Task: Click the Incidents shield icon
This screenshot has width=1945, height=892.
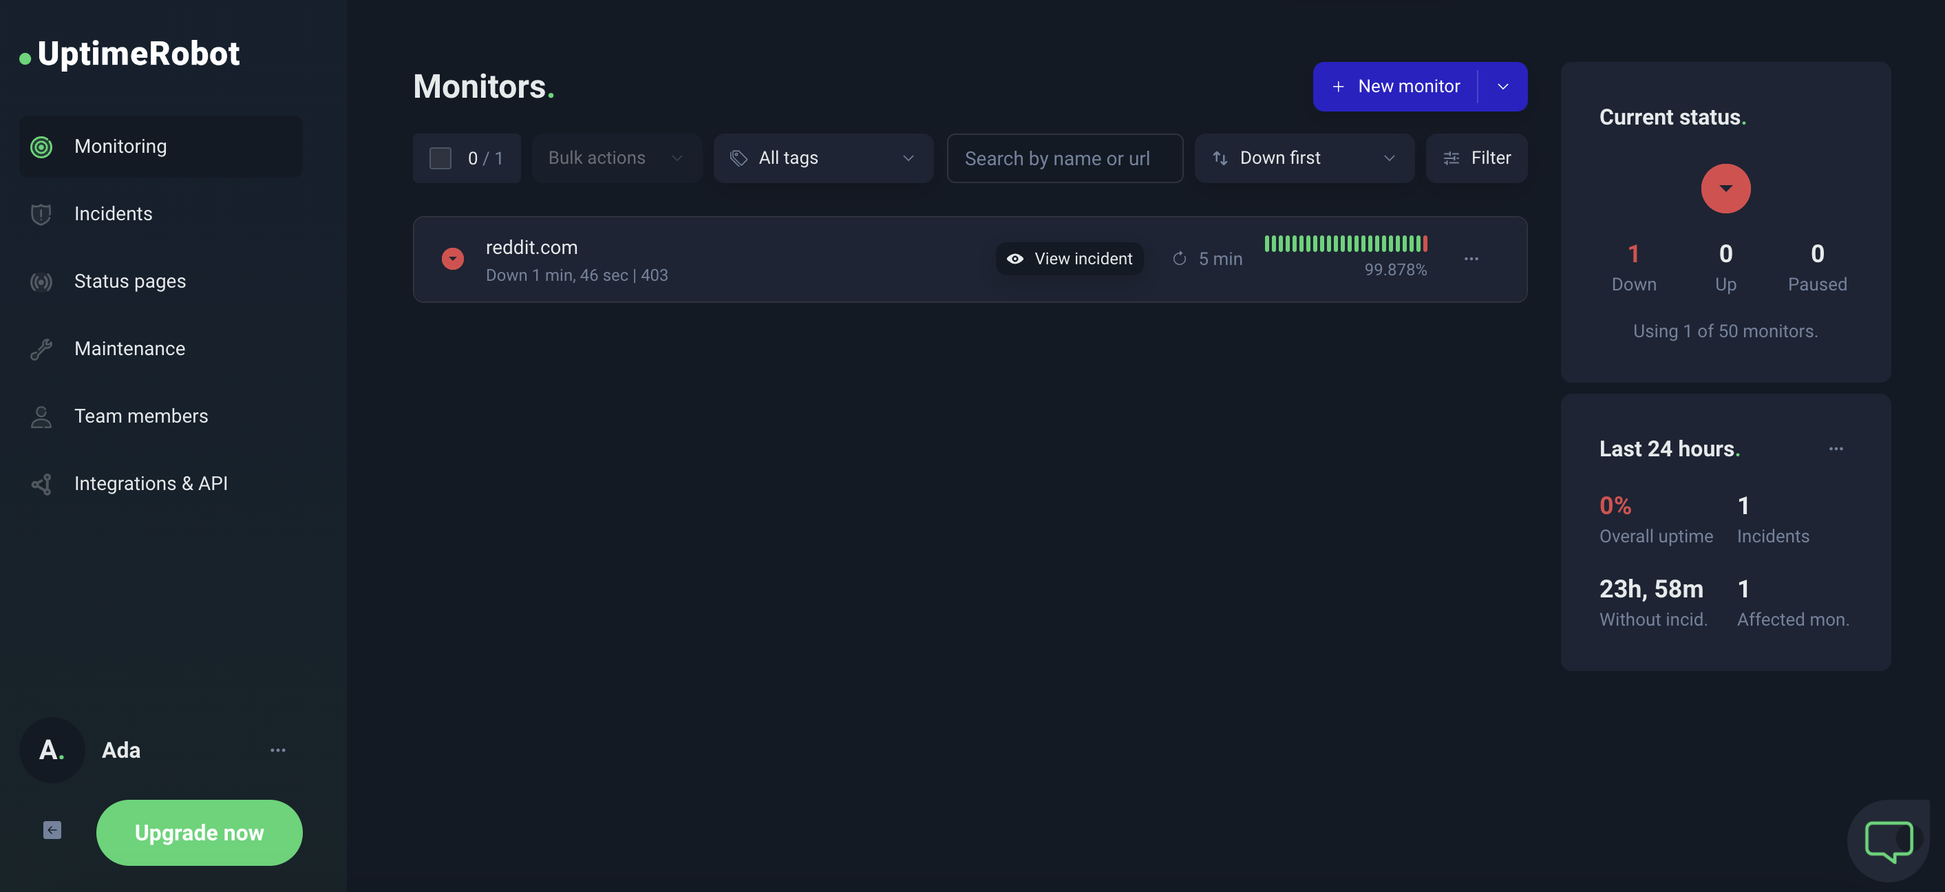Action: click(41, 215)
